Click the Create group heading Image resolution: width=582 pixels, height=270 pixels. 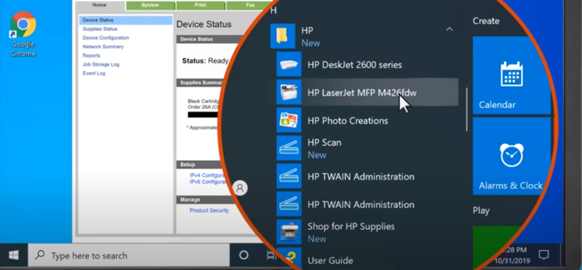point(486,21)
